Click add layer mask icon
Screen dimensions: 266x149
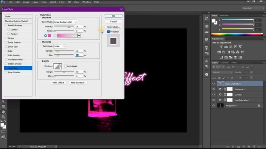pyautogui.click(x=238, y=147)
